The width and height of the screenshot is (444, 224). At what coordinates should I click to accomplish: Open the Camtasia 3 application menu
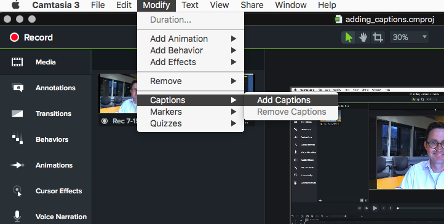point(56,5)
